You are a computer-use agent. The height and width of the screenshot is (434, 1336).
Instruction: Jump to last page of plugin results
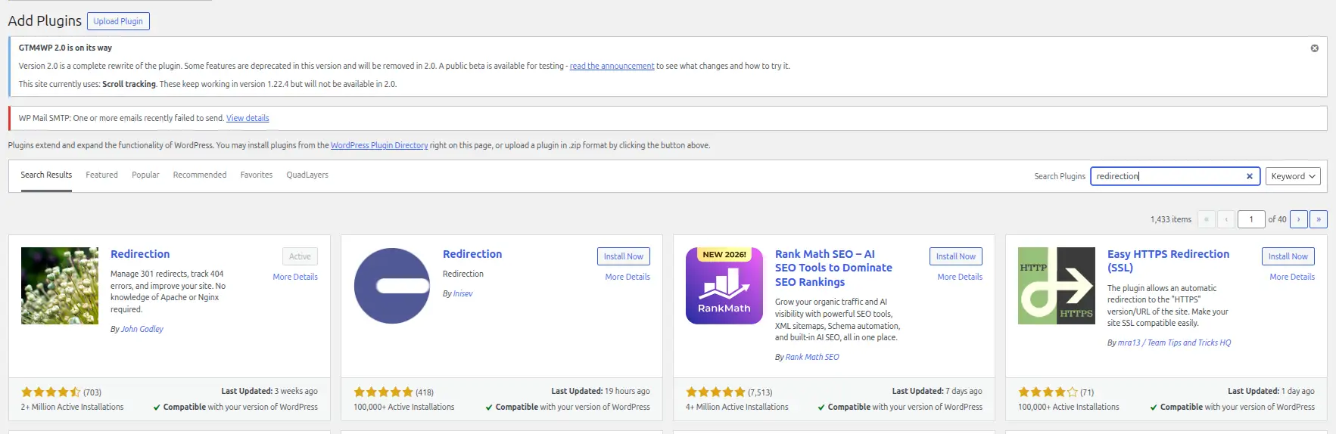[x=1318, y=219]
